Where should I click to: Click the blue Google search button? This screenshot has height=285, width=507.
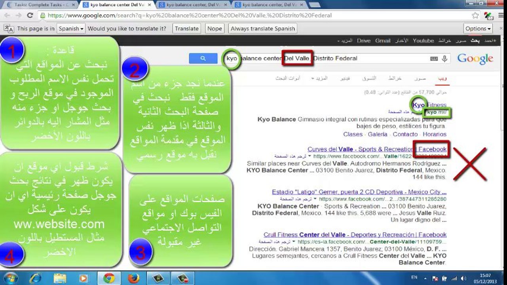[203, 58]
